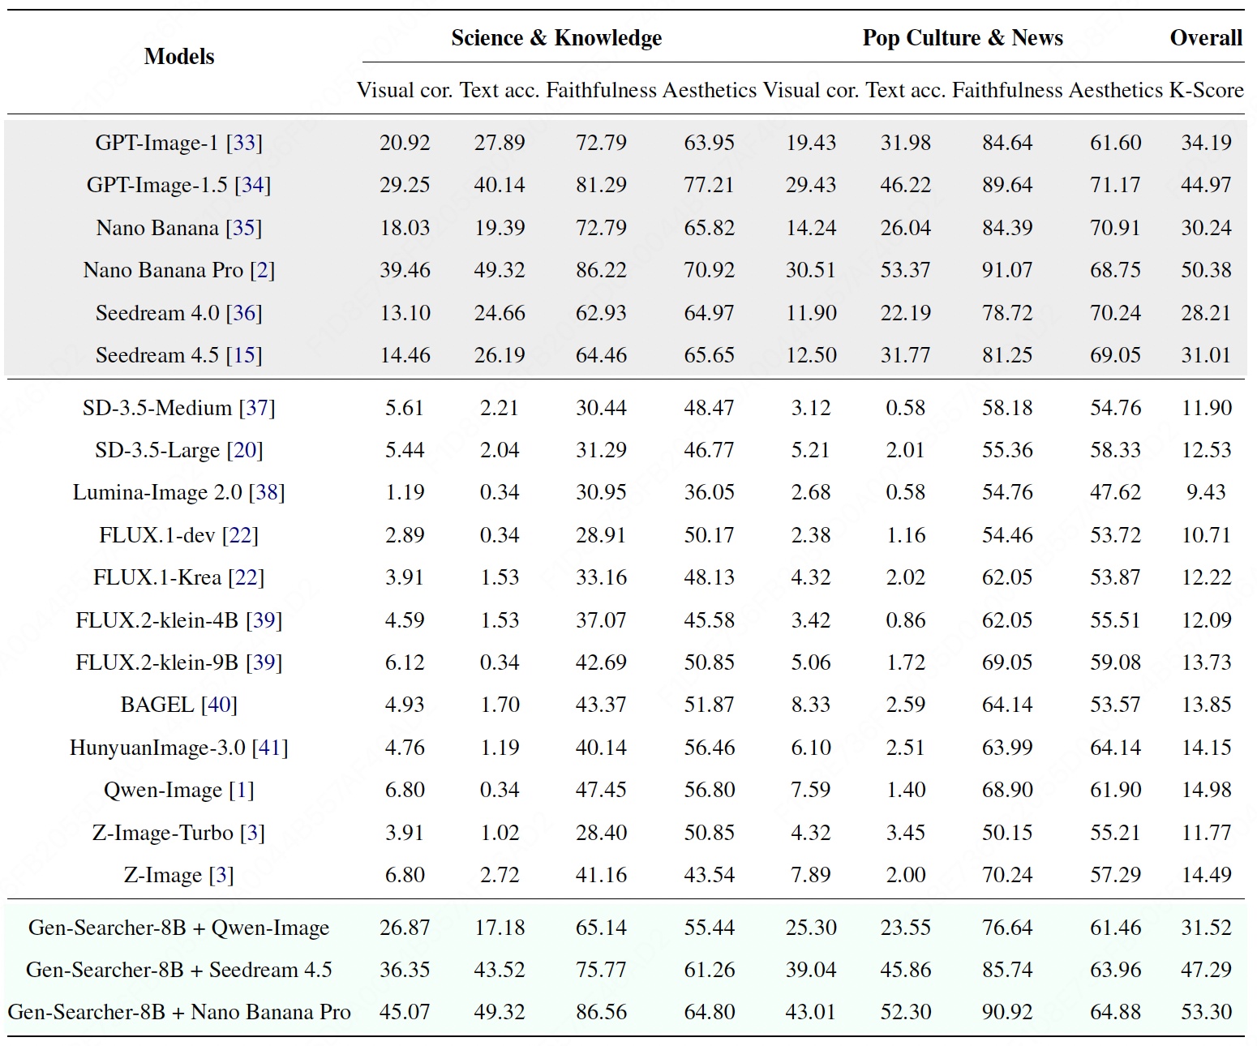Click value 9.43 in Lumina-Image 2.0 row
The height and width of the screenshot is (1046, 1257).
[1206, 492]
